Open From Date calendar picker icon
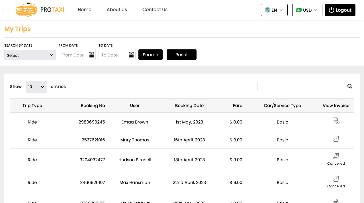The image size is (364, 203). (x=91, y=55)
